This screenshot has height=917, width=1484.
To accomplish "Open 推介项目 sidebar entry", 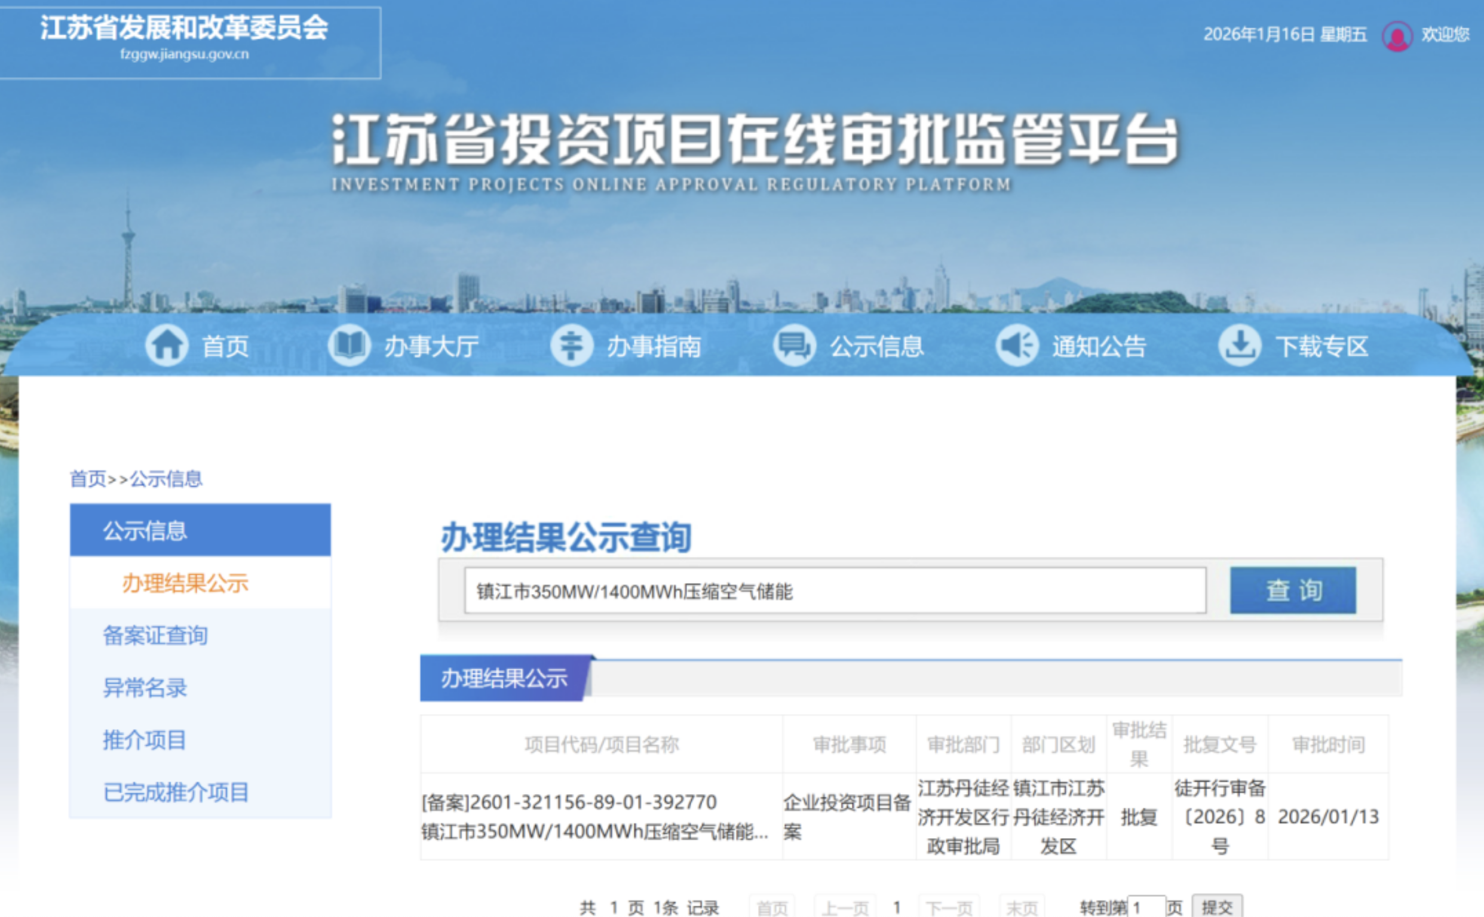I will [145, 739].
